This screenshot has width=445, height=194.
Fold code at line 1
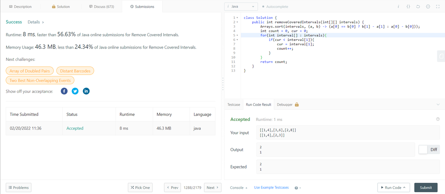pos(237,18)
